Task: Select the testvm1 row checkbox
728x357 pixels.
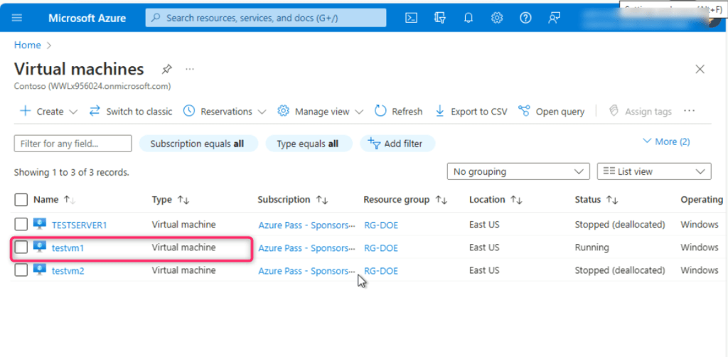Action: pyautogui.click(x=21, y=247)
